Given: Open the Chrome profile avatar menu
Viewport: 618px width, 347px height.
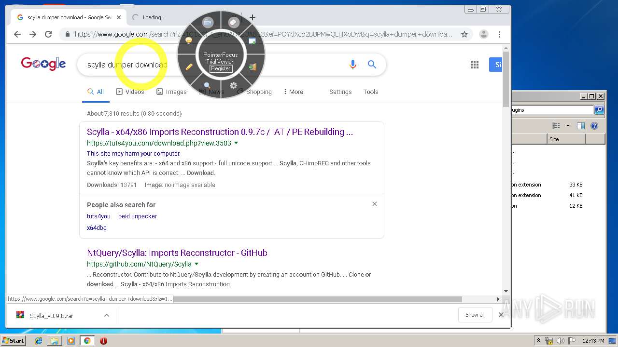Looking at the screenshot, I should click(x=483, y=34).
